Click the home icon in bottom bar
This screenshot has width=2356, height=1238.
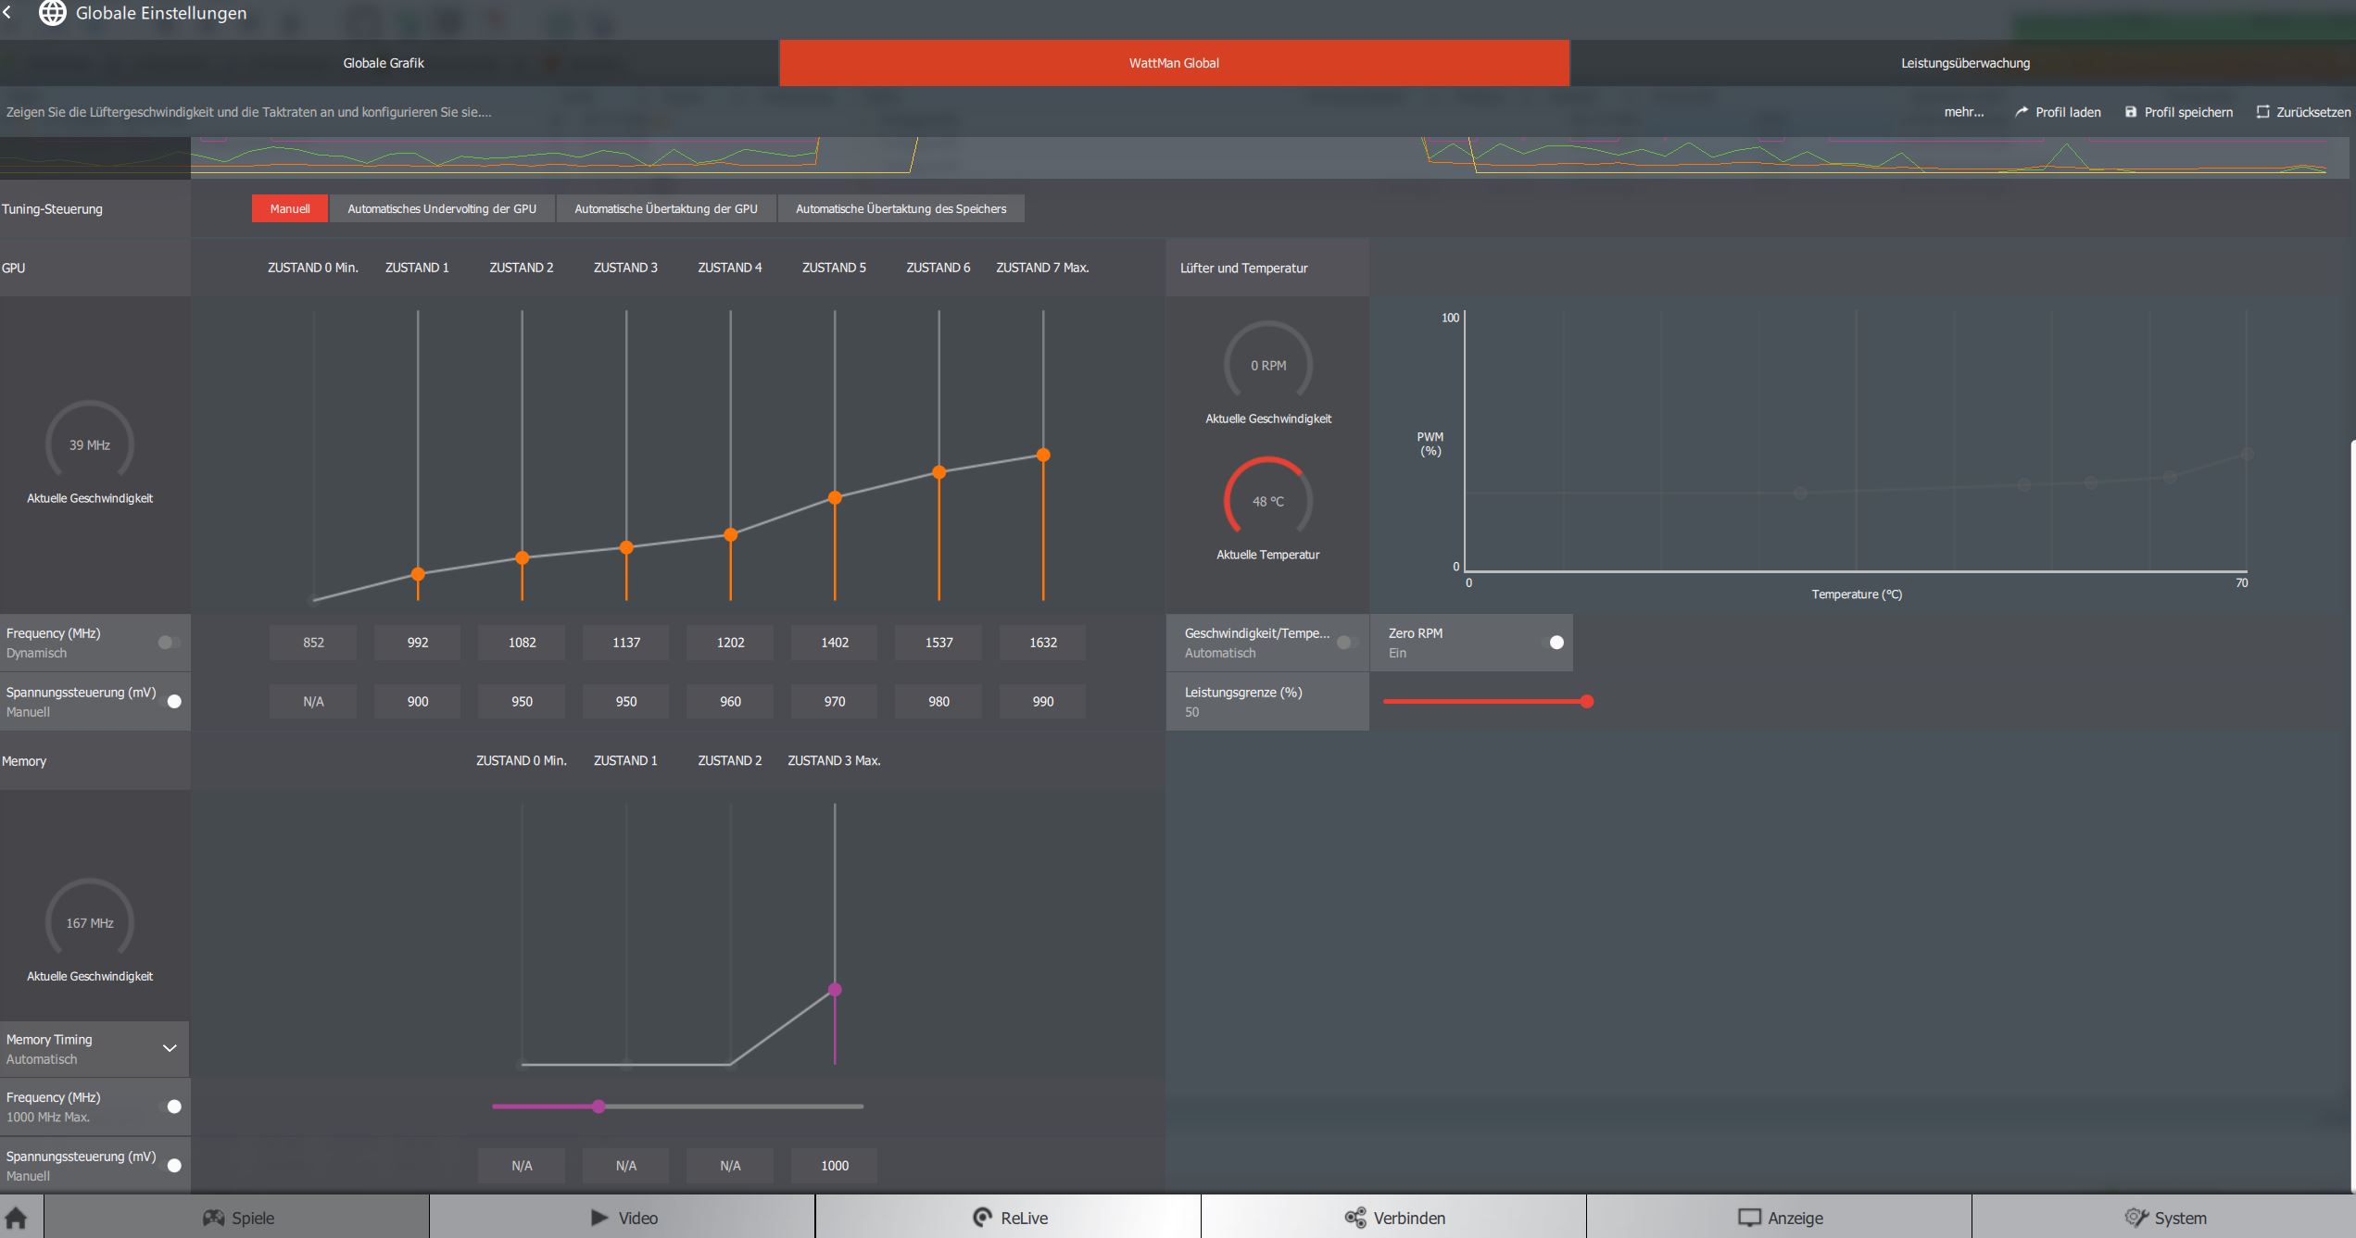(x=17, y=1218)
